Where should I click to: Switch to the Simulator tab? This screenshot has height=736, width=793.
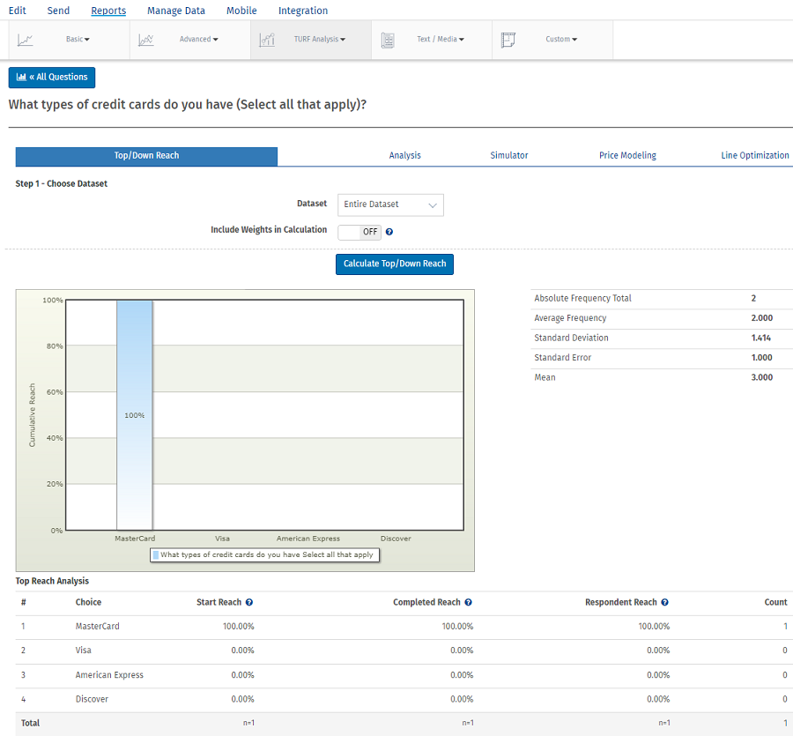pyautogui.click(x=509, y=156)
